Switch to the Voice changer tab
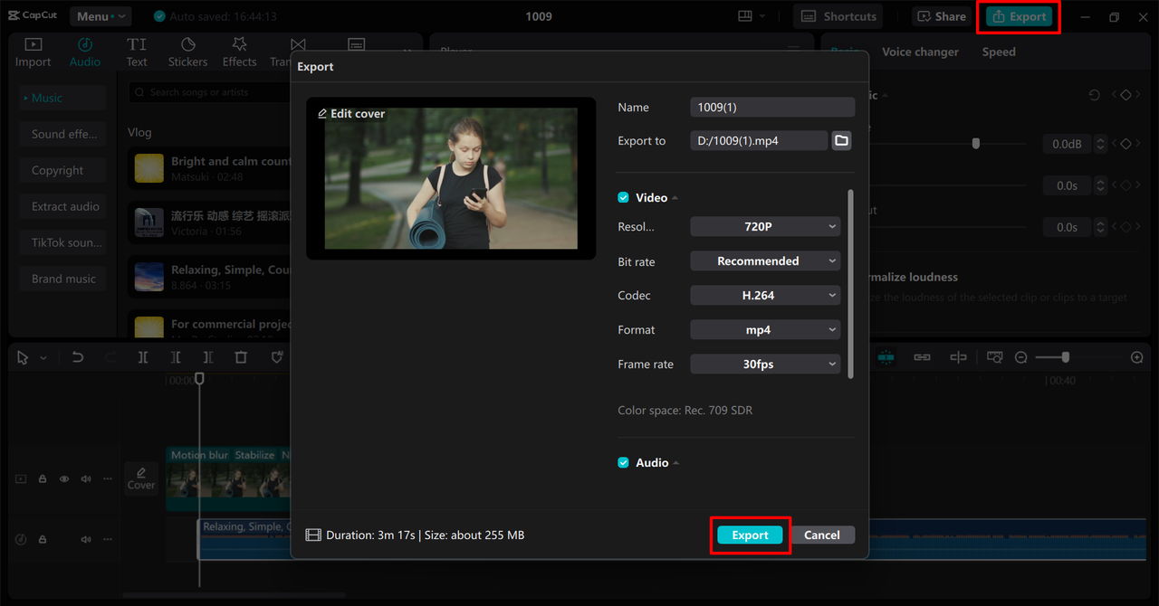Screen dimensions: 1159x606 pyautogui.click(x=920, y=52)
